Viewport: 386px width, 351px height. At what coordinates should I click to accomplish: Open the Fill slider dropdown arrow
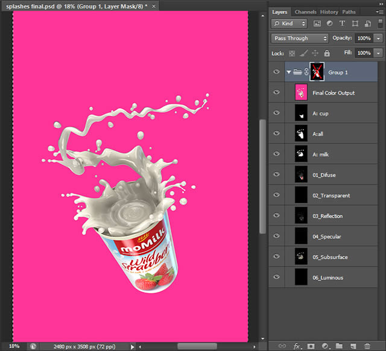click(x=378, y=53)
